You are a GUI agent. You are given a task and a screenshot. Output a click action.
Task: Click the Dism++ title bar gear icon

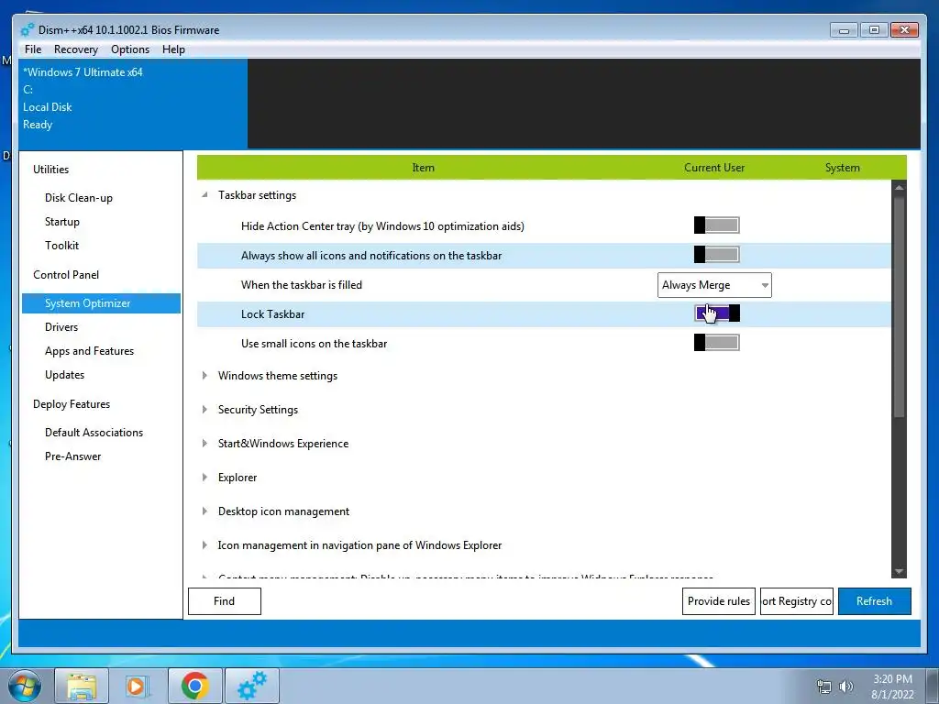(28, 29)
